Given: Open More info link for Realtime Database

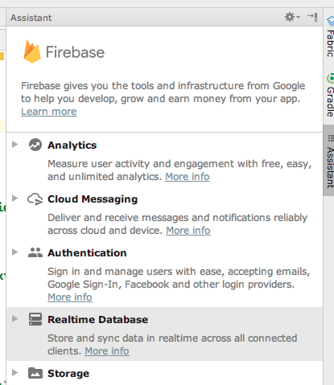Looking at the screenshot, I should [107, 351].
